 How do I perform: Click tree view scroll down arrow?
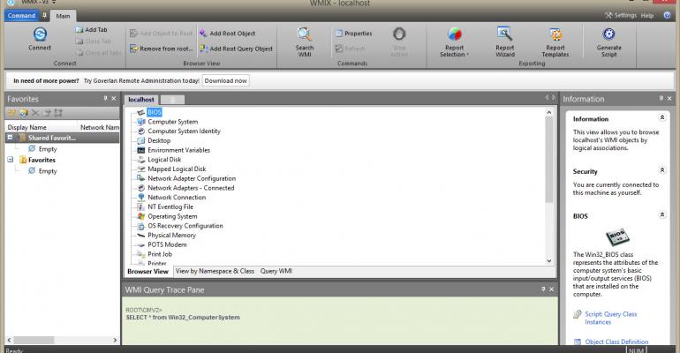click(549, 260)
